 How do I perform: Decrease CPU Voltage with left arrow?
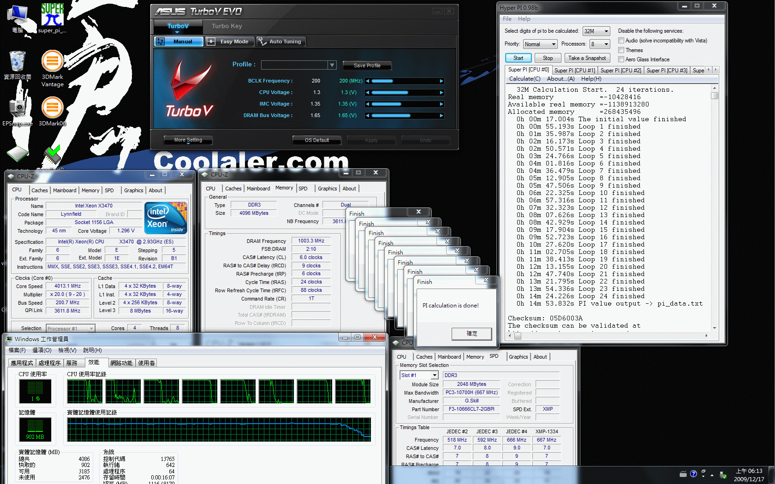(x=368, y=93)
